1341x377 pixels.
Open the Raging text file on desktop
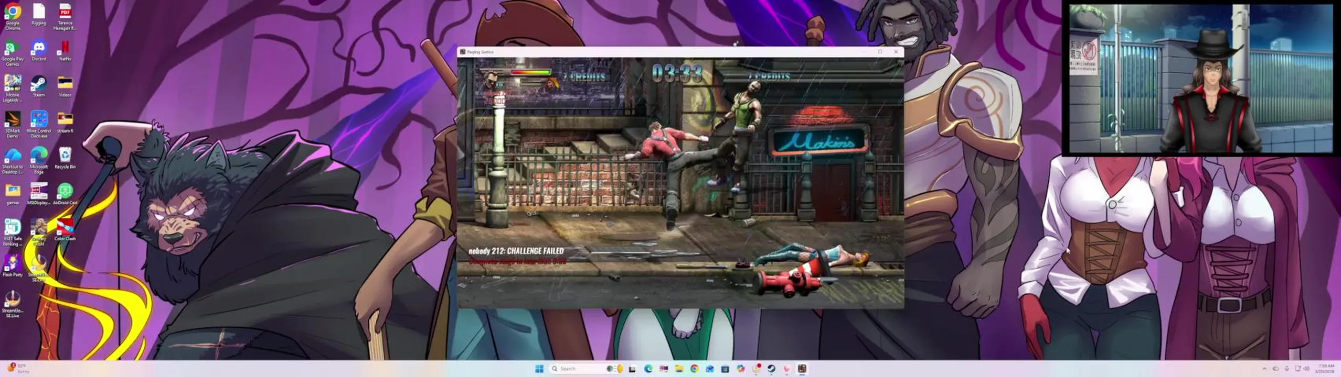(39, 14)
